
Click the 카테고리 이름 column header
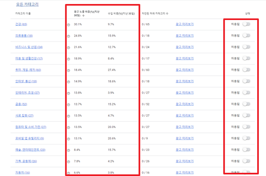click(23, 13)
